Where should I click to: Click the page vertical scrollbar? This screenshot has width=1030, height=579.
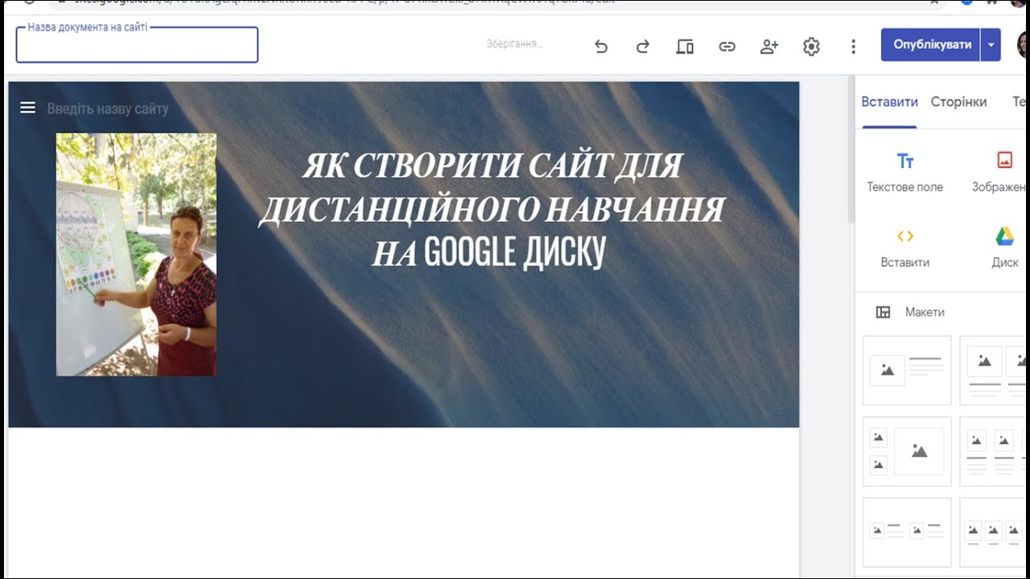coord(851,151)
